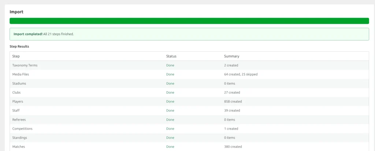Click "0 items" summary in Standings row
The height and width of the screenshot is (151, 375).
pyautogui.click(x=230, y=137)
